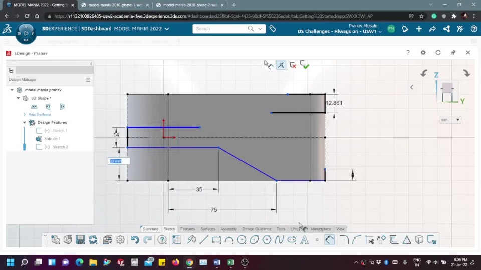This screenshot has width=481, height=270.
Task: Accept sketch with green checkmark
Action: point(304,65)
